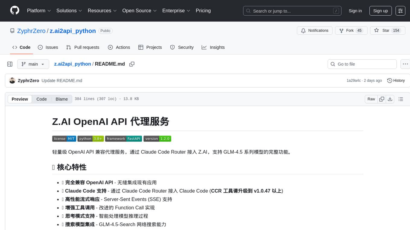View file History
Screen dimensions: 410x230
(x=396, y=80)
